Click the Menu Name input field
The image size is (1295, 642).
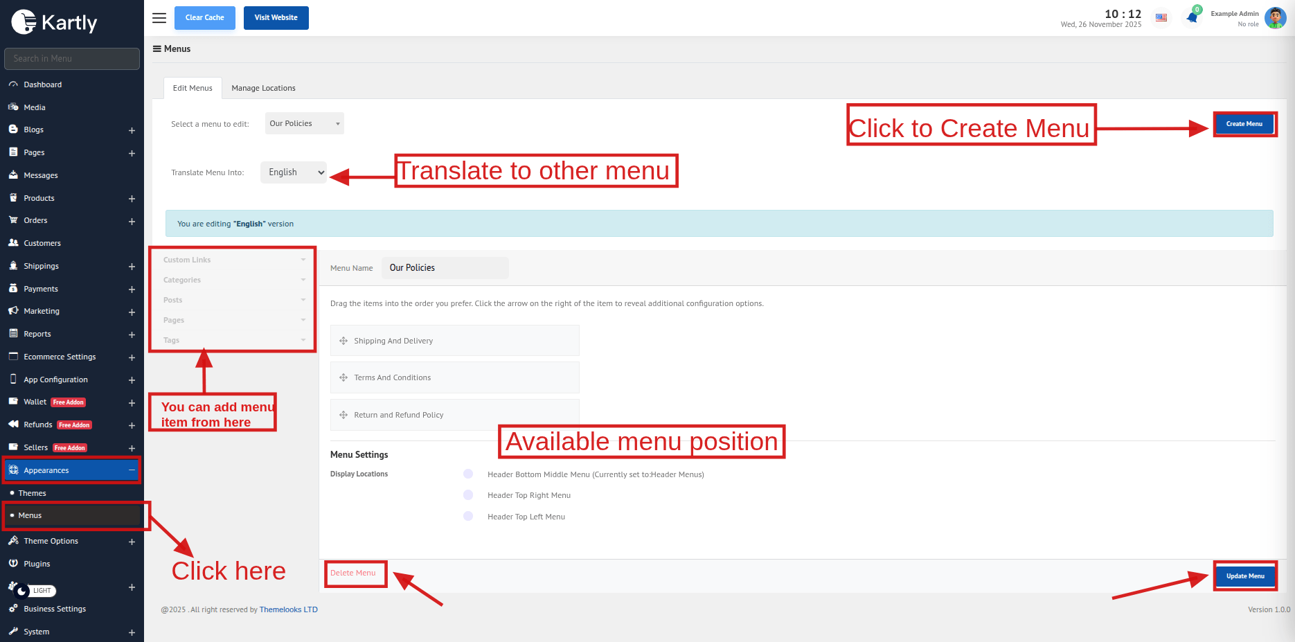click(445, 268)
